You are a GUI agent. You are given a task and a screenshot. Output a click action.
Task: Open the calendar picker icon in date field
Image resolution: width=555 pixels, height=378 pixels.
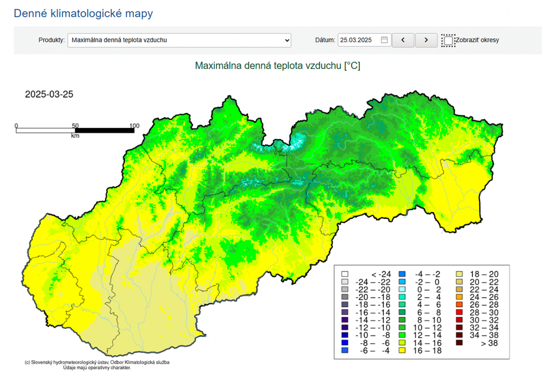tap(384, 40)
